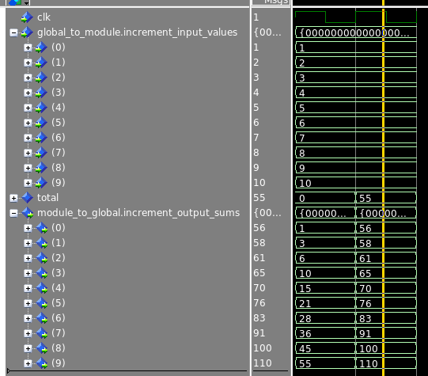Click waveform value 65 for output_sums (3)
The height and width of the screenshot is (376, 428).
point(366,274)
